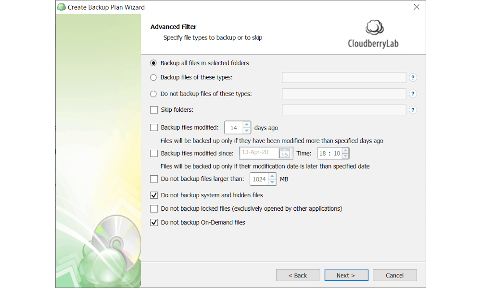
Task: Select the Backup files of these types option
Action: pyautogui.click(x=153, y=77)
